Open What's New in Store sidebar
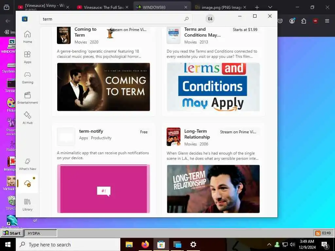Image resolution: width=335 pixels, height=251 pixels. click(x=27, y=164)
